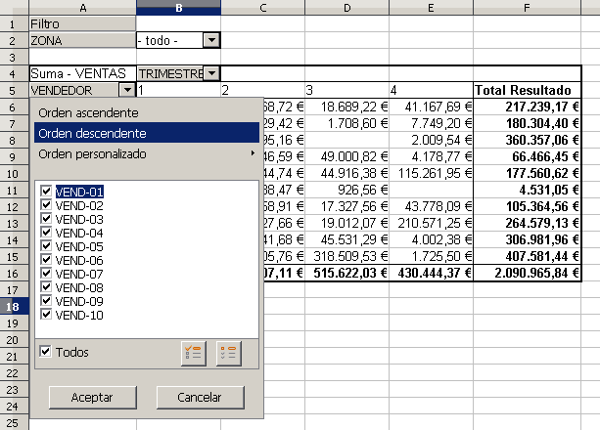Choose Orden ascendente

pyautogui.click(x=147, y=112)
